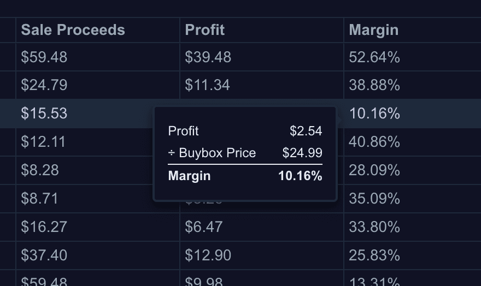
Task: Click the $11.34 profit value
Action: (x=207, y=85)
